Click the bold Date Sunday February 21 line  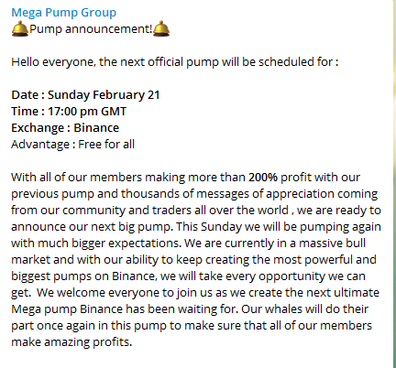click(x=85, y=95)
